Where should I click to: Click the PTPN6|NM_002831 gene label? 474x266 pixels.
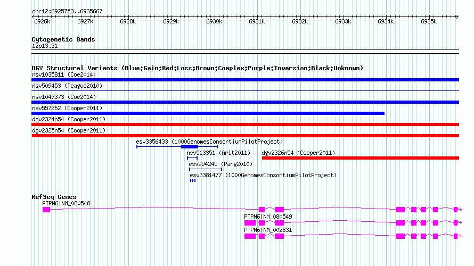268,230
